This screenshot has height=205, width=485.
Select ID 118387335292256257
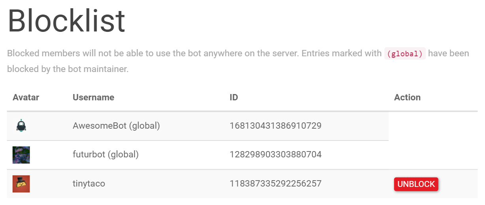276,184
